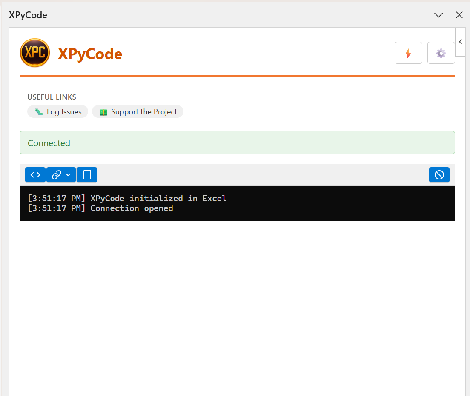Screen dimensions: 470x396
Task: Collapse the side panel using the left arrow
Action: click(461, 42)
